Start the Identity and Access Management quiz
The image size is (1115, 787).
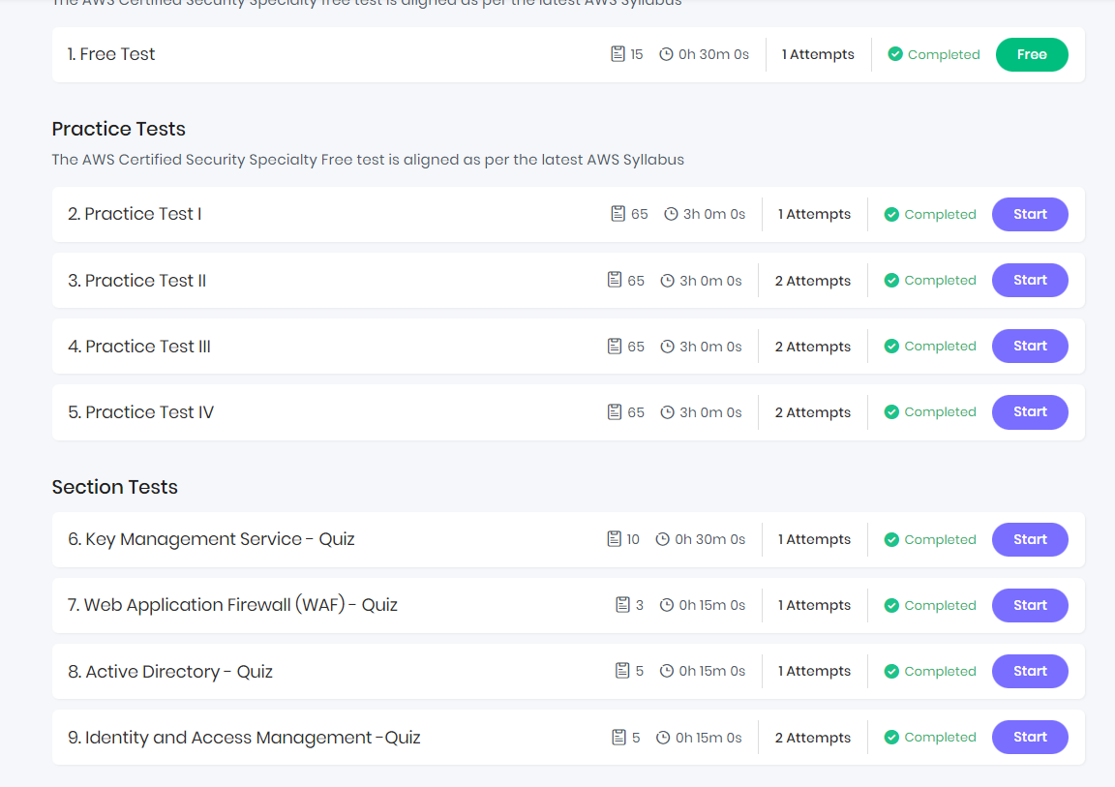[1030, 738]
